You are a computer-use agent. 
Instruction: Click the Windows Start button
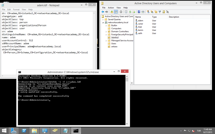coord(4,131)
